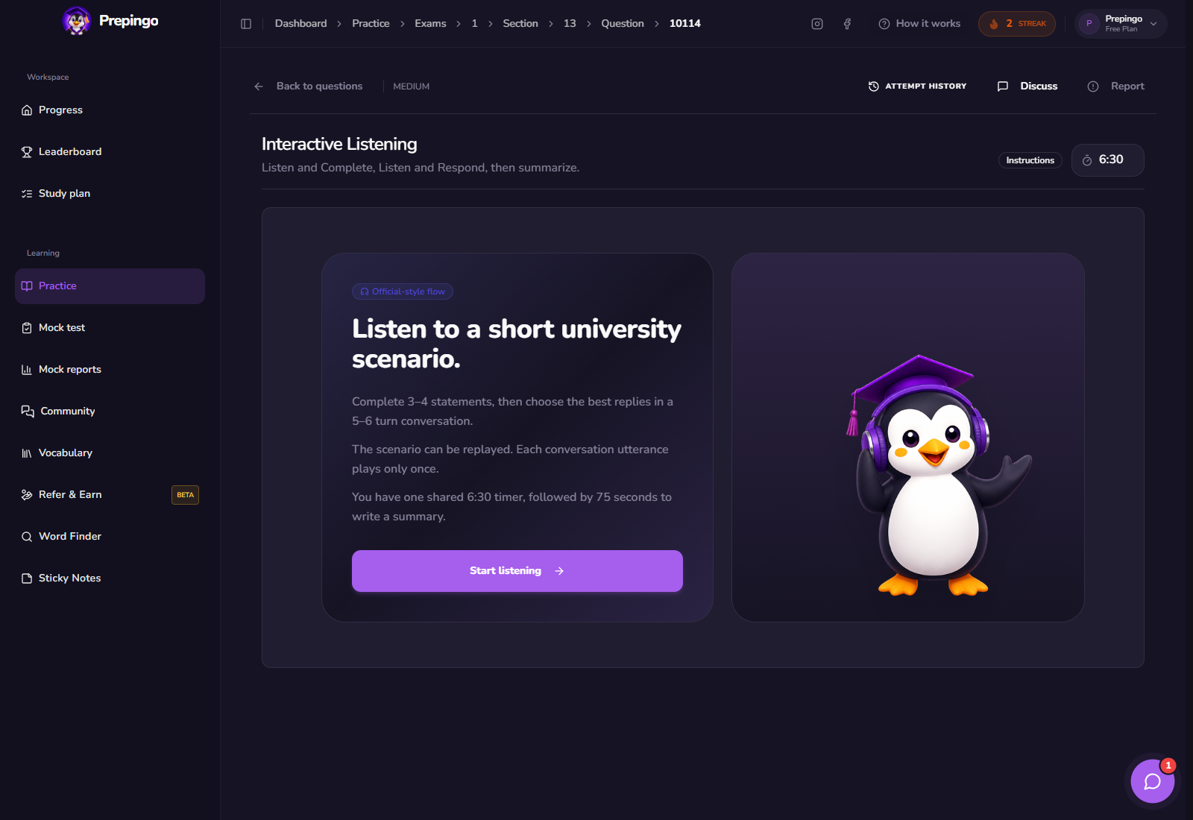Click breadcrumb number 13

(570, 24)
